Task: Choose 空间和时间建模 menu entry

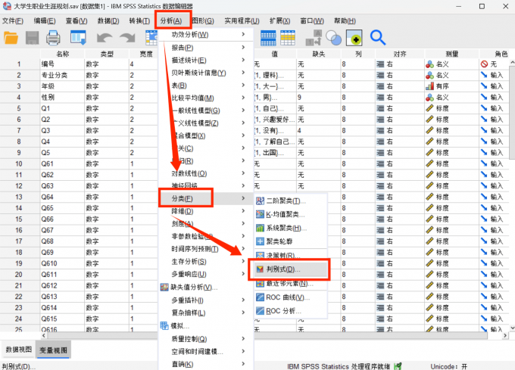Action: (197, 352)
